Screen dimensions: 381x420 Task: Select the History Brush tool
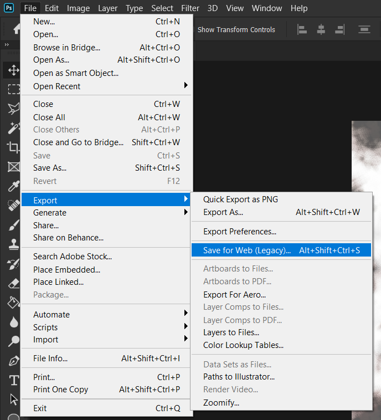[x=13, y=264]
